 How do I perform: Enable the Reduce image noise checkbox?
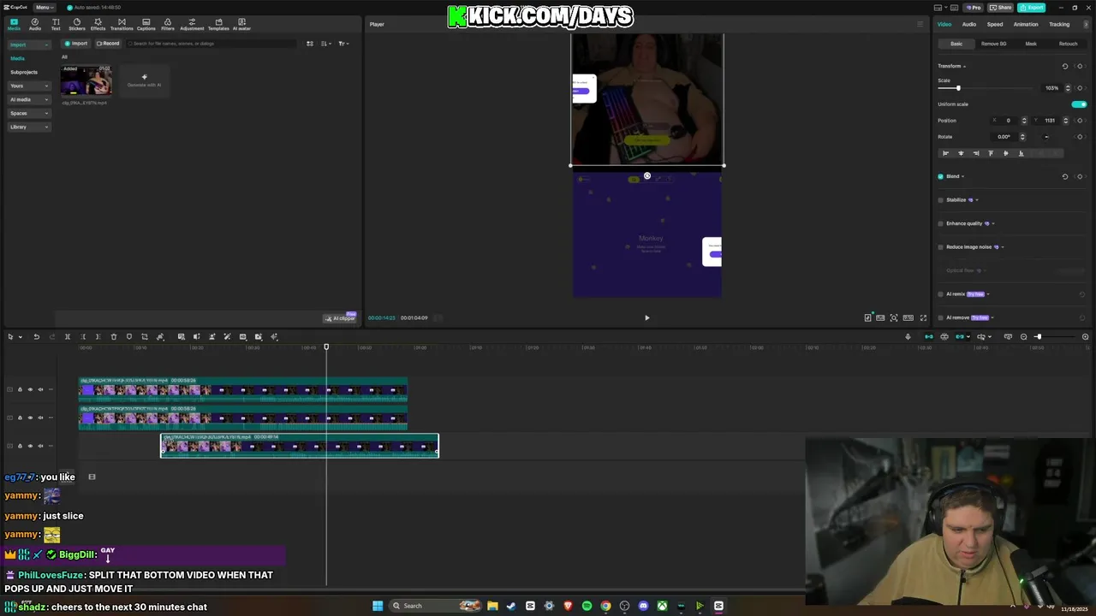click(x=940, y=247)
